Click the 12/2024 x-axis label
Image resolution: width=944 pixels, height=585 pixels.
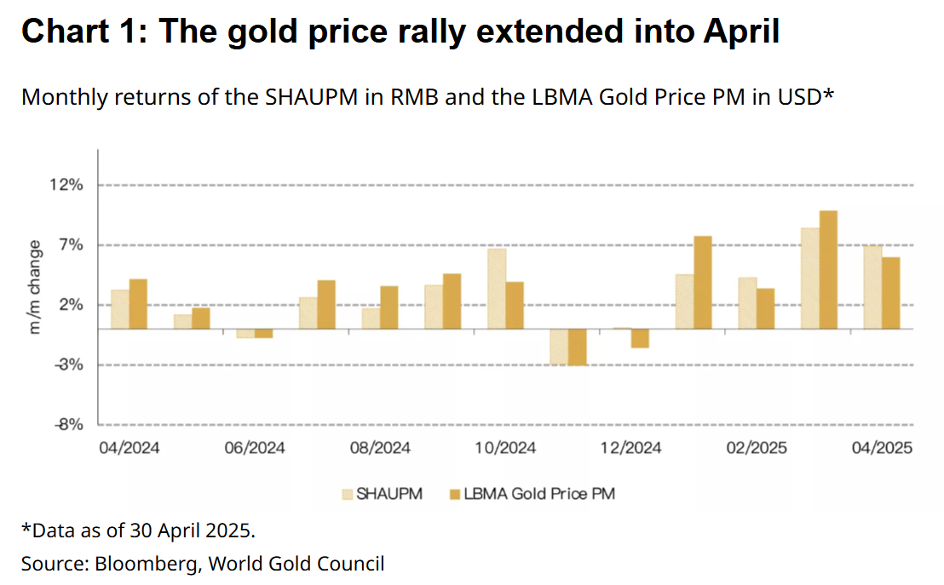[x=630, y=448]
